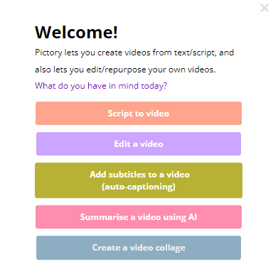This screenshot has width=278, height=269.
Task: Open Summarise a video using AI
Action: click(x=139, y=217)
